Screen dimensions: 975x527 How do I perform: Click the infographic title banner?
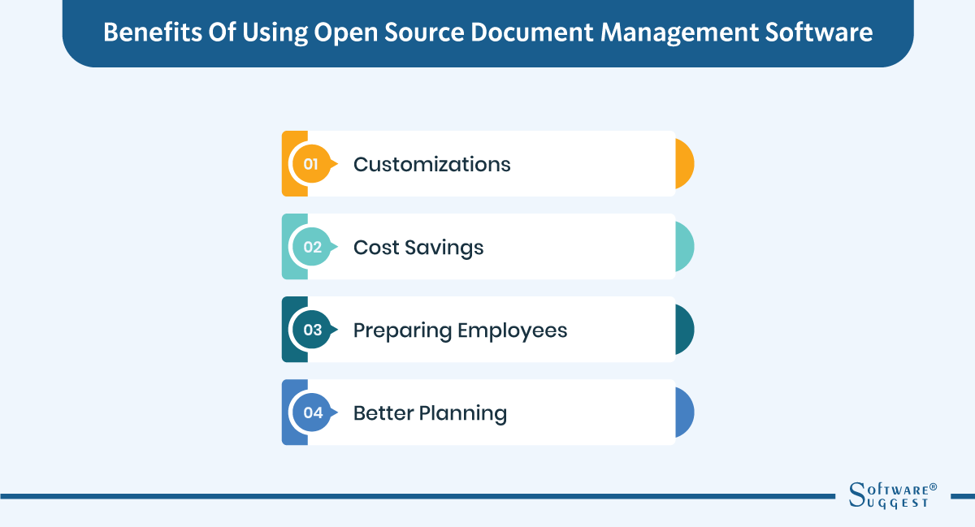coord(487,33)
